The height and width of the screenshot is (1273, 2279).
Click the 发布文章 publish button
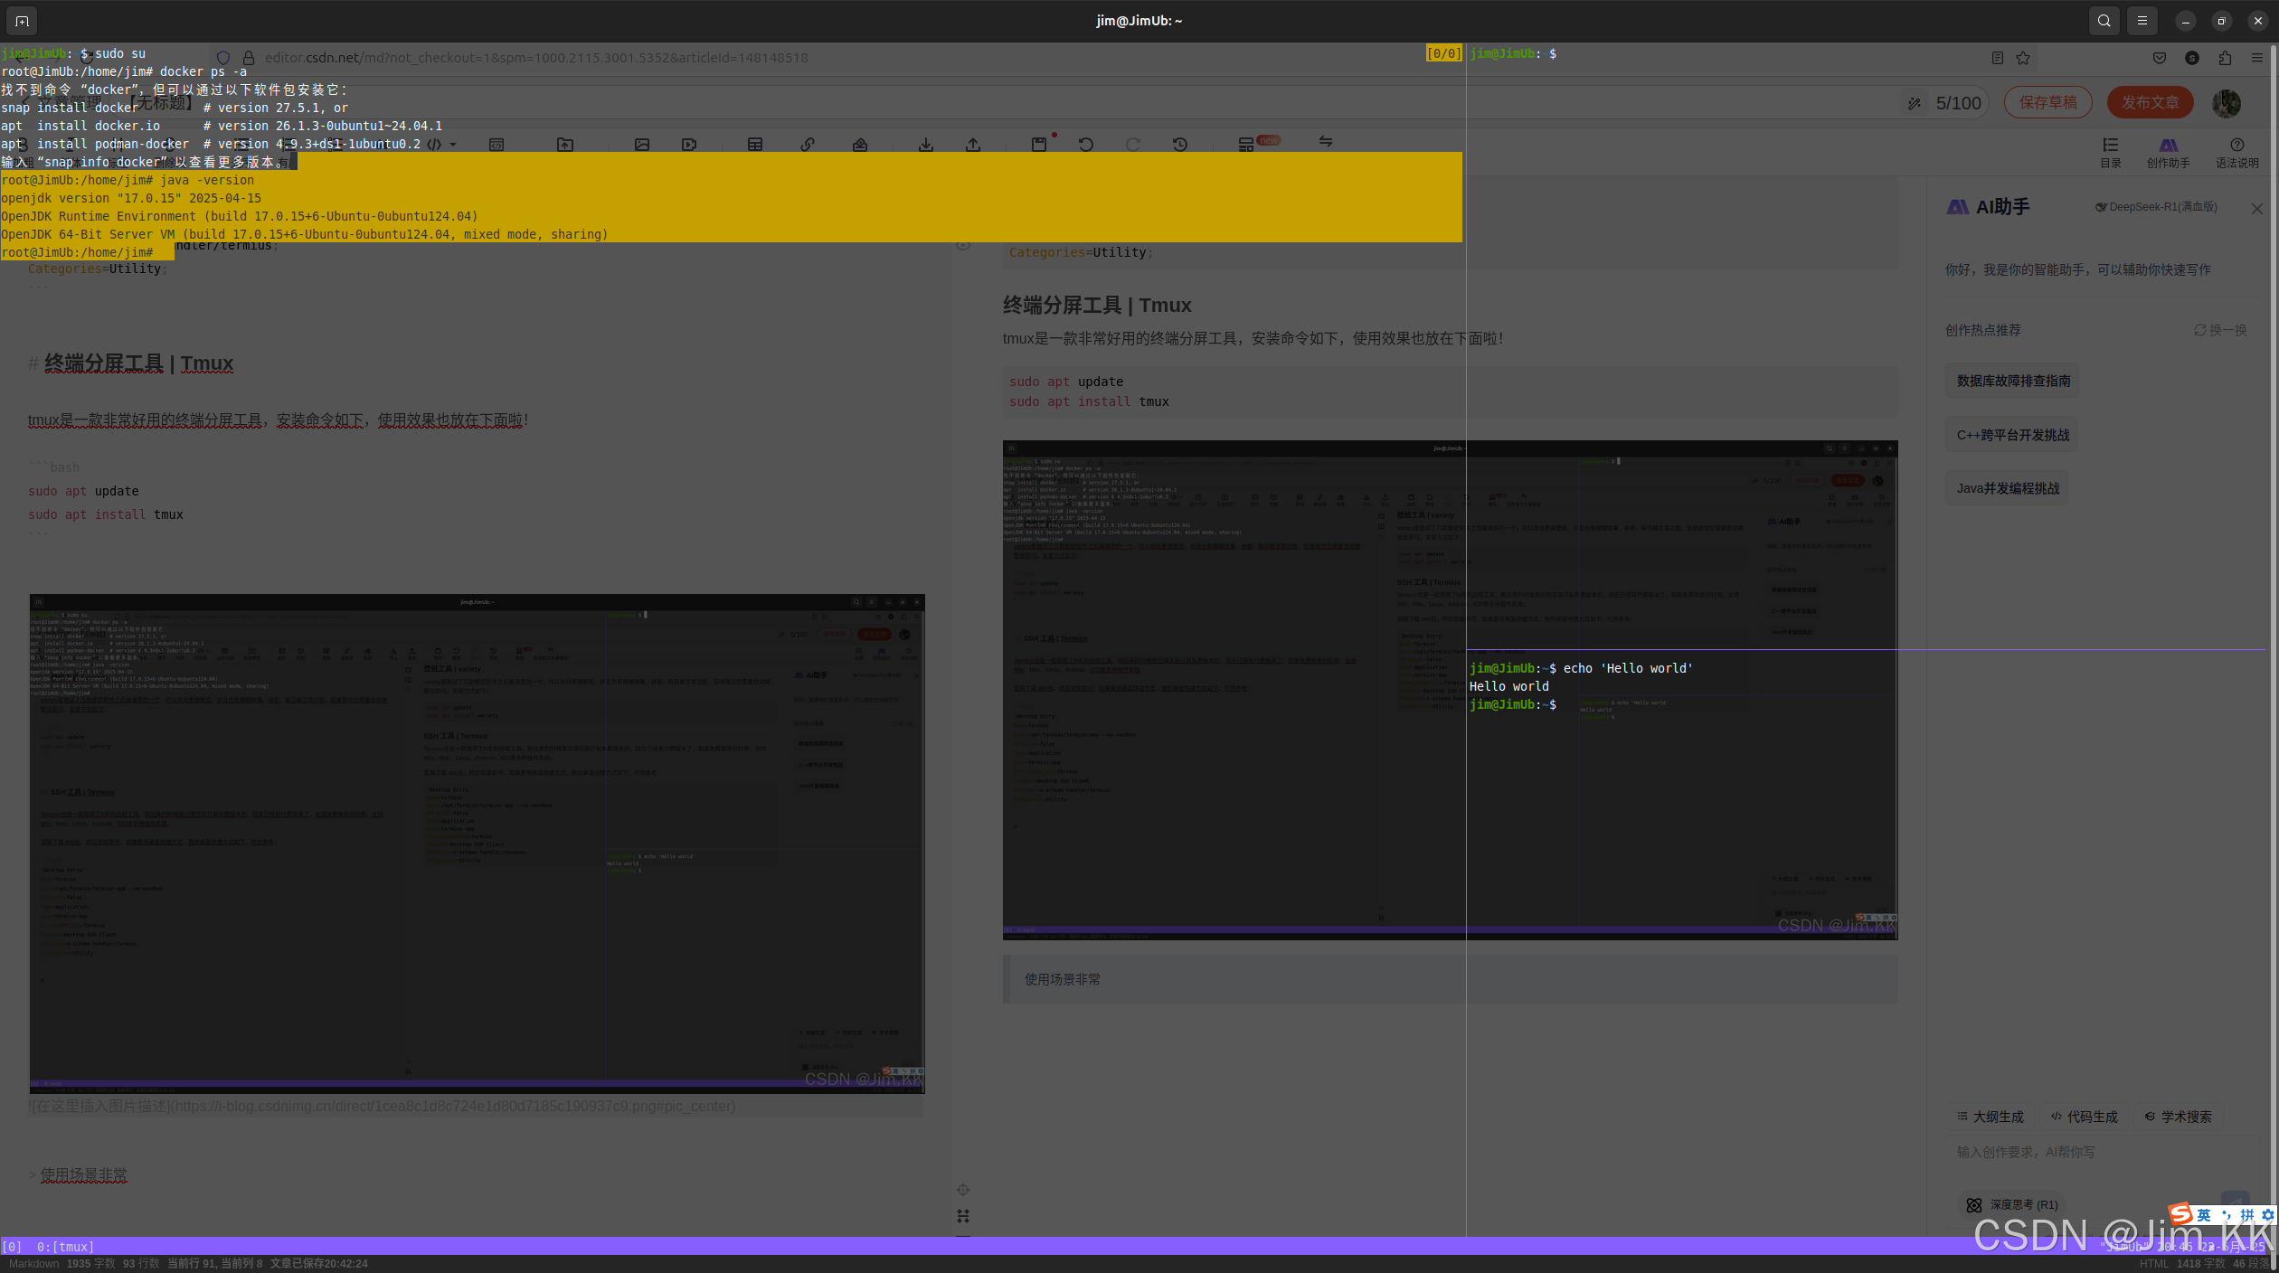pos(2150,102)
